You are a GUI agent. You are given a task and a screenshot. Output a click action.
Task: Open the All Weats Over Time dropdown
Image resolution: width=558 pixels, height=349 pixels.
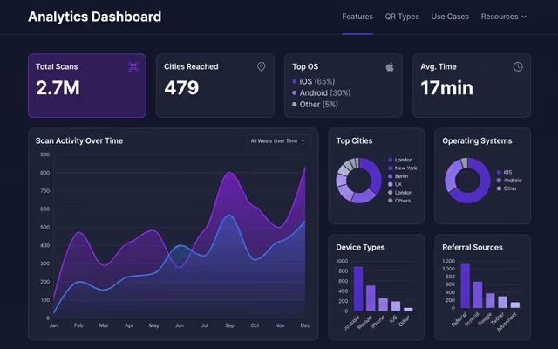[278, 141]
